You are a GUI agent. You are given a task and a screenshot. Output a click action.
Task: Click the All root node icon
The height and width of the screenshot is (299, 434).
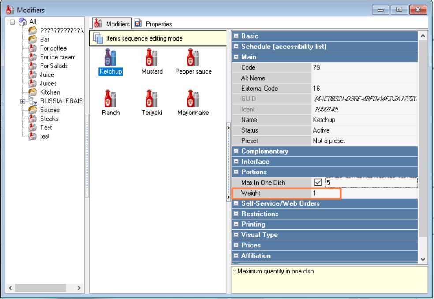22,22
